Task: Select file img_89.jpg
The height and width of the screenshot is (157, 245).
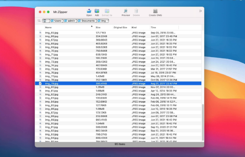Action: (118, 120)
